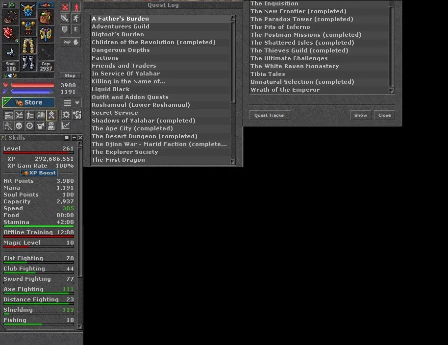448x345 pixels.
Task: Click the green tree icon above necklace
Action: point(12,5)
